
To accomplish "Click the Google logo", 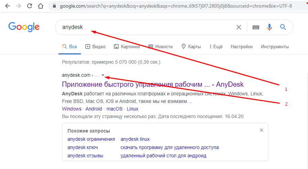I will click(24, 27).
